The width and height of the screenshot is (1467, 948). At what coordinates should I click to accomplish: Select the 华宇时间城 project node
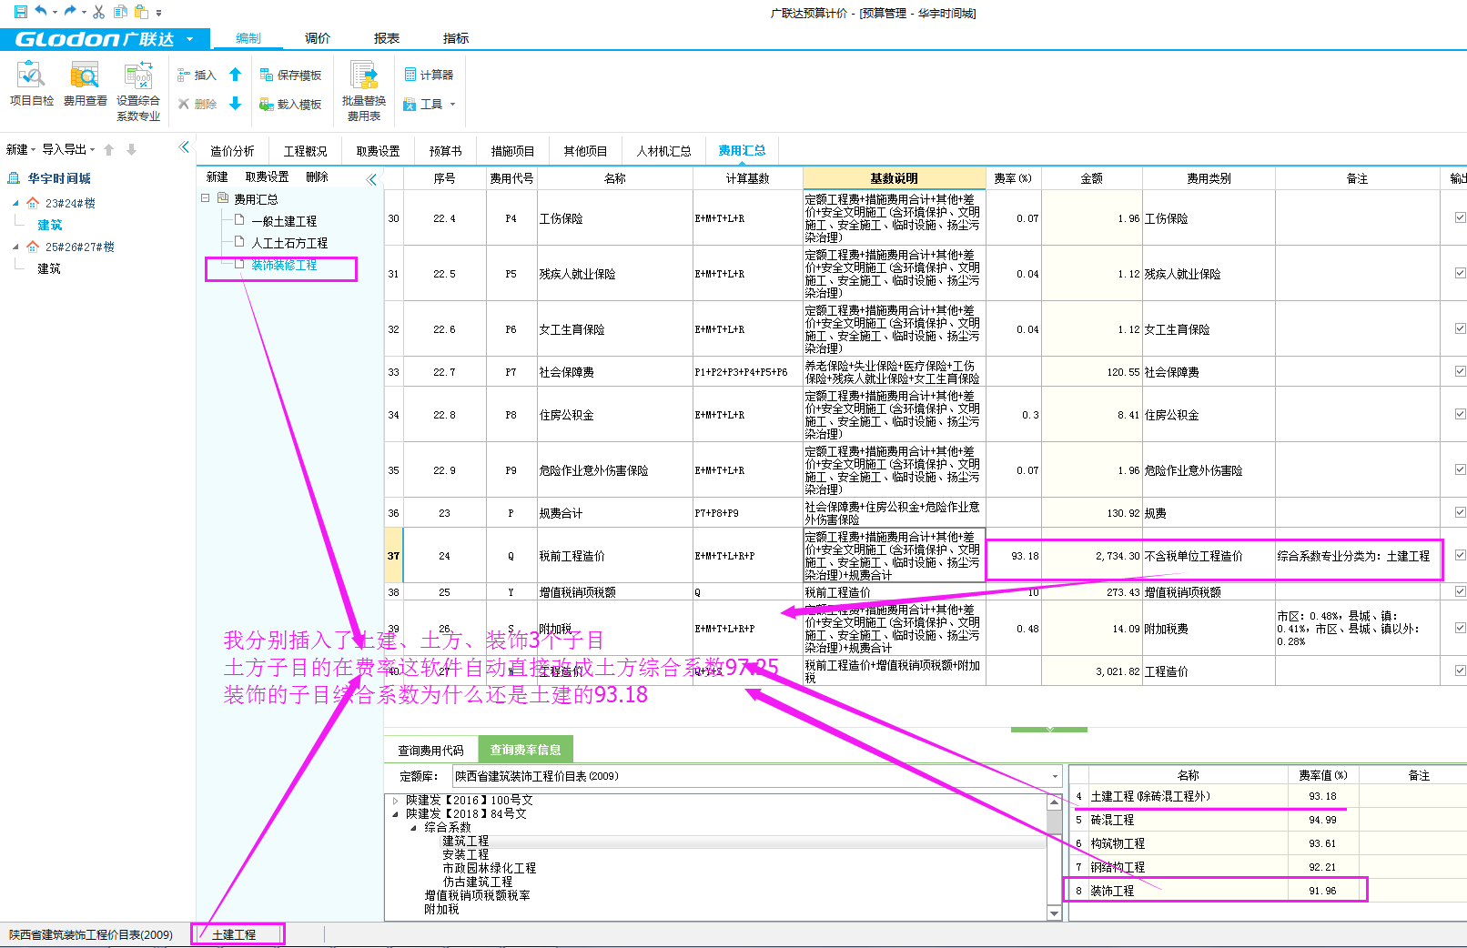tap(59, 178)
